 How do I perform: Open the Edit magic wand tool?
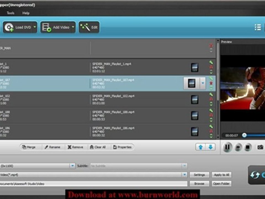pos(89,27)
